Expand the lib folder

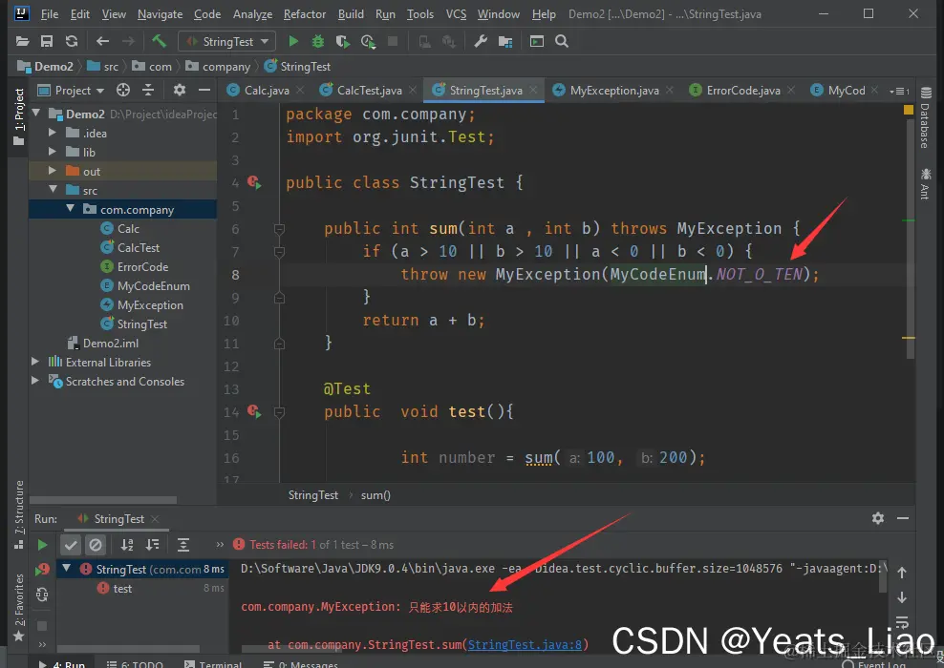pos(53,152)
